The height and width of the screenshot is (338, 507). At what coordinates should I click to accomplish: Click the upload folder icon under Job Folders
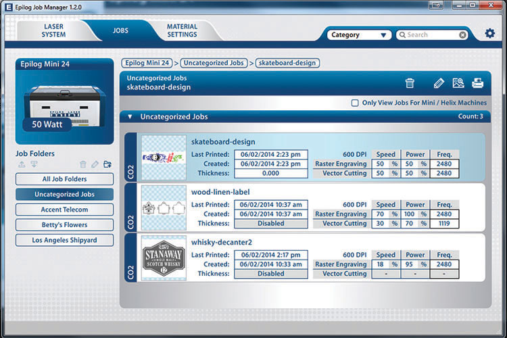[x=22, y=164]
